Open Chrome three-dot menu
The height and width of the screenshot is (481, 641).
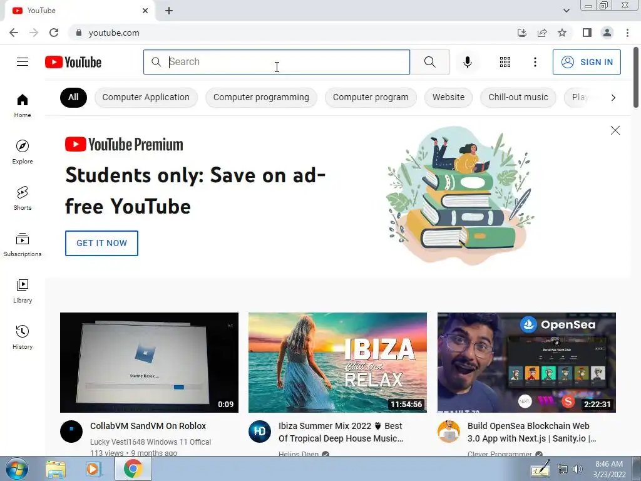pos(627,33)
